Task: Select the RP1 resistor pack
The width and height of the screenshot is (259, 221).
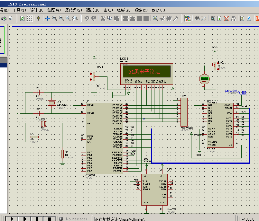Action: click(x=184, y=112)
